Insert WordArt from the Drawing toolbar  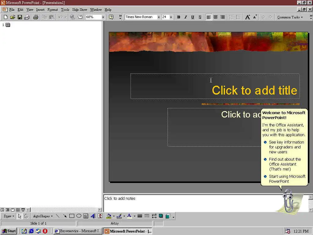pos(93,216)
